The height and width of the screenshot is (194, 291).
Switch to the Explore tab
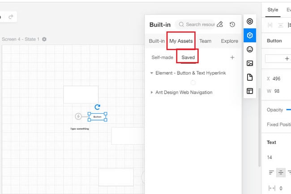tap(229, 41)
